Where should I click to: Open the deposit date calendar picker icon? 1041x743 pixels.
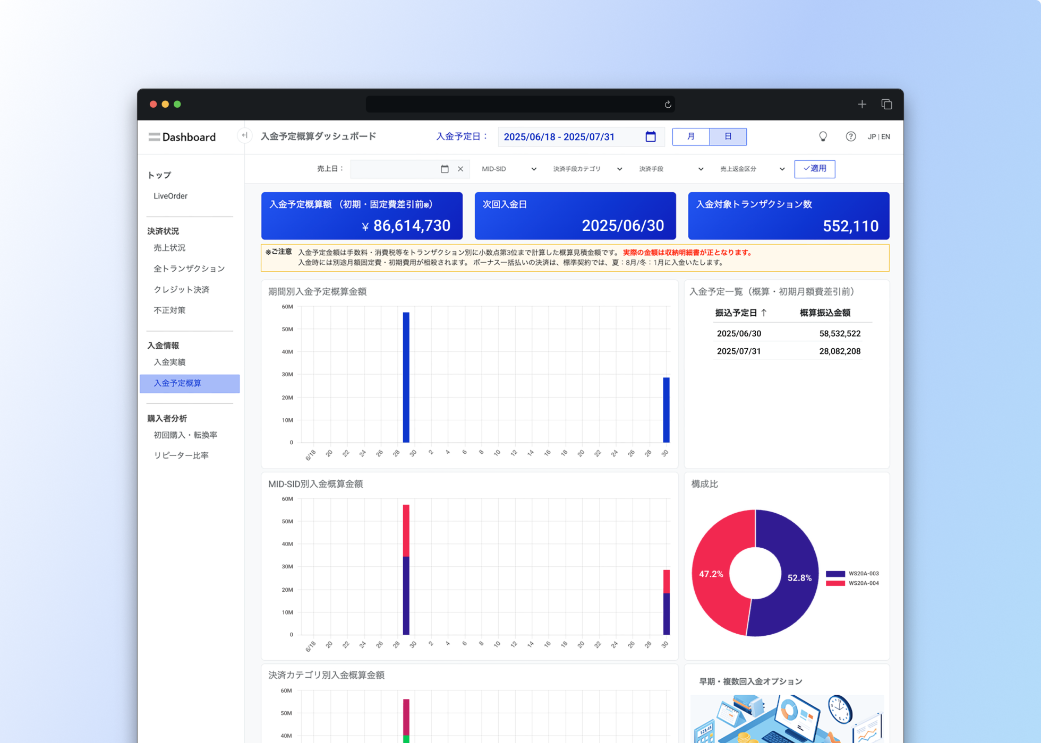coord(651,137)
